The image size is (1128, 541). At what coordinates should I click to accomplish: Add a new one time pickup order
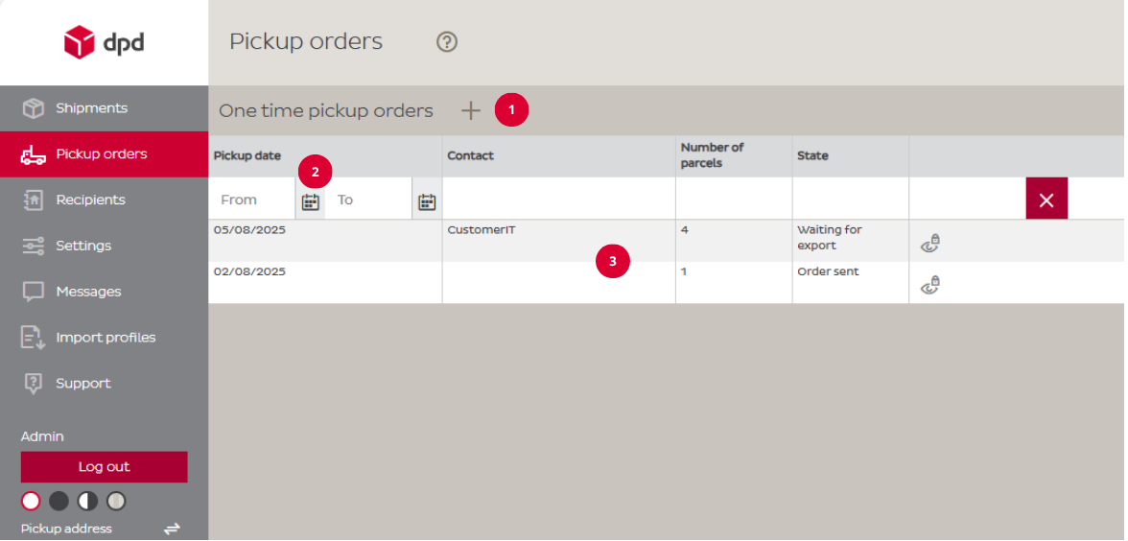[470, 111]
